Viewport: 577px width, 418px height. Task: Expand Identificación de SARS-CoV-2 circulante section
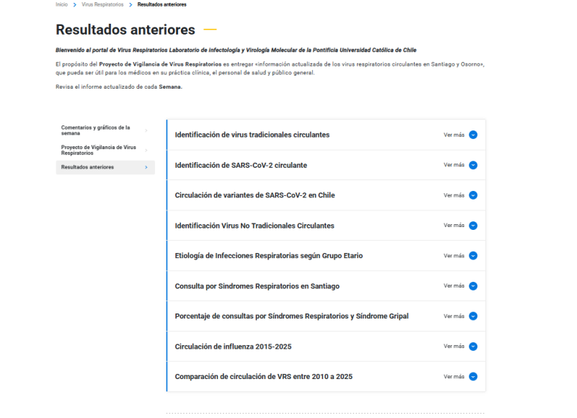326,165
